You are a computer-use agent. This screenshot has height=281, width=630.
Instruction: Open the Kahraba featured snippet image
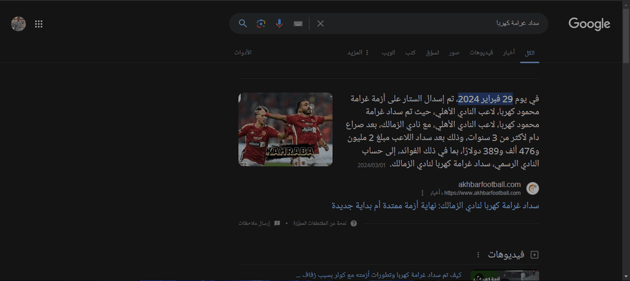[x=285, y=129]
